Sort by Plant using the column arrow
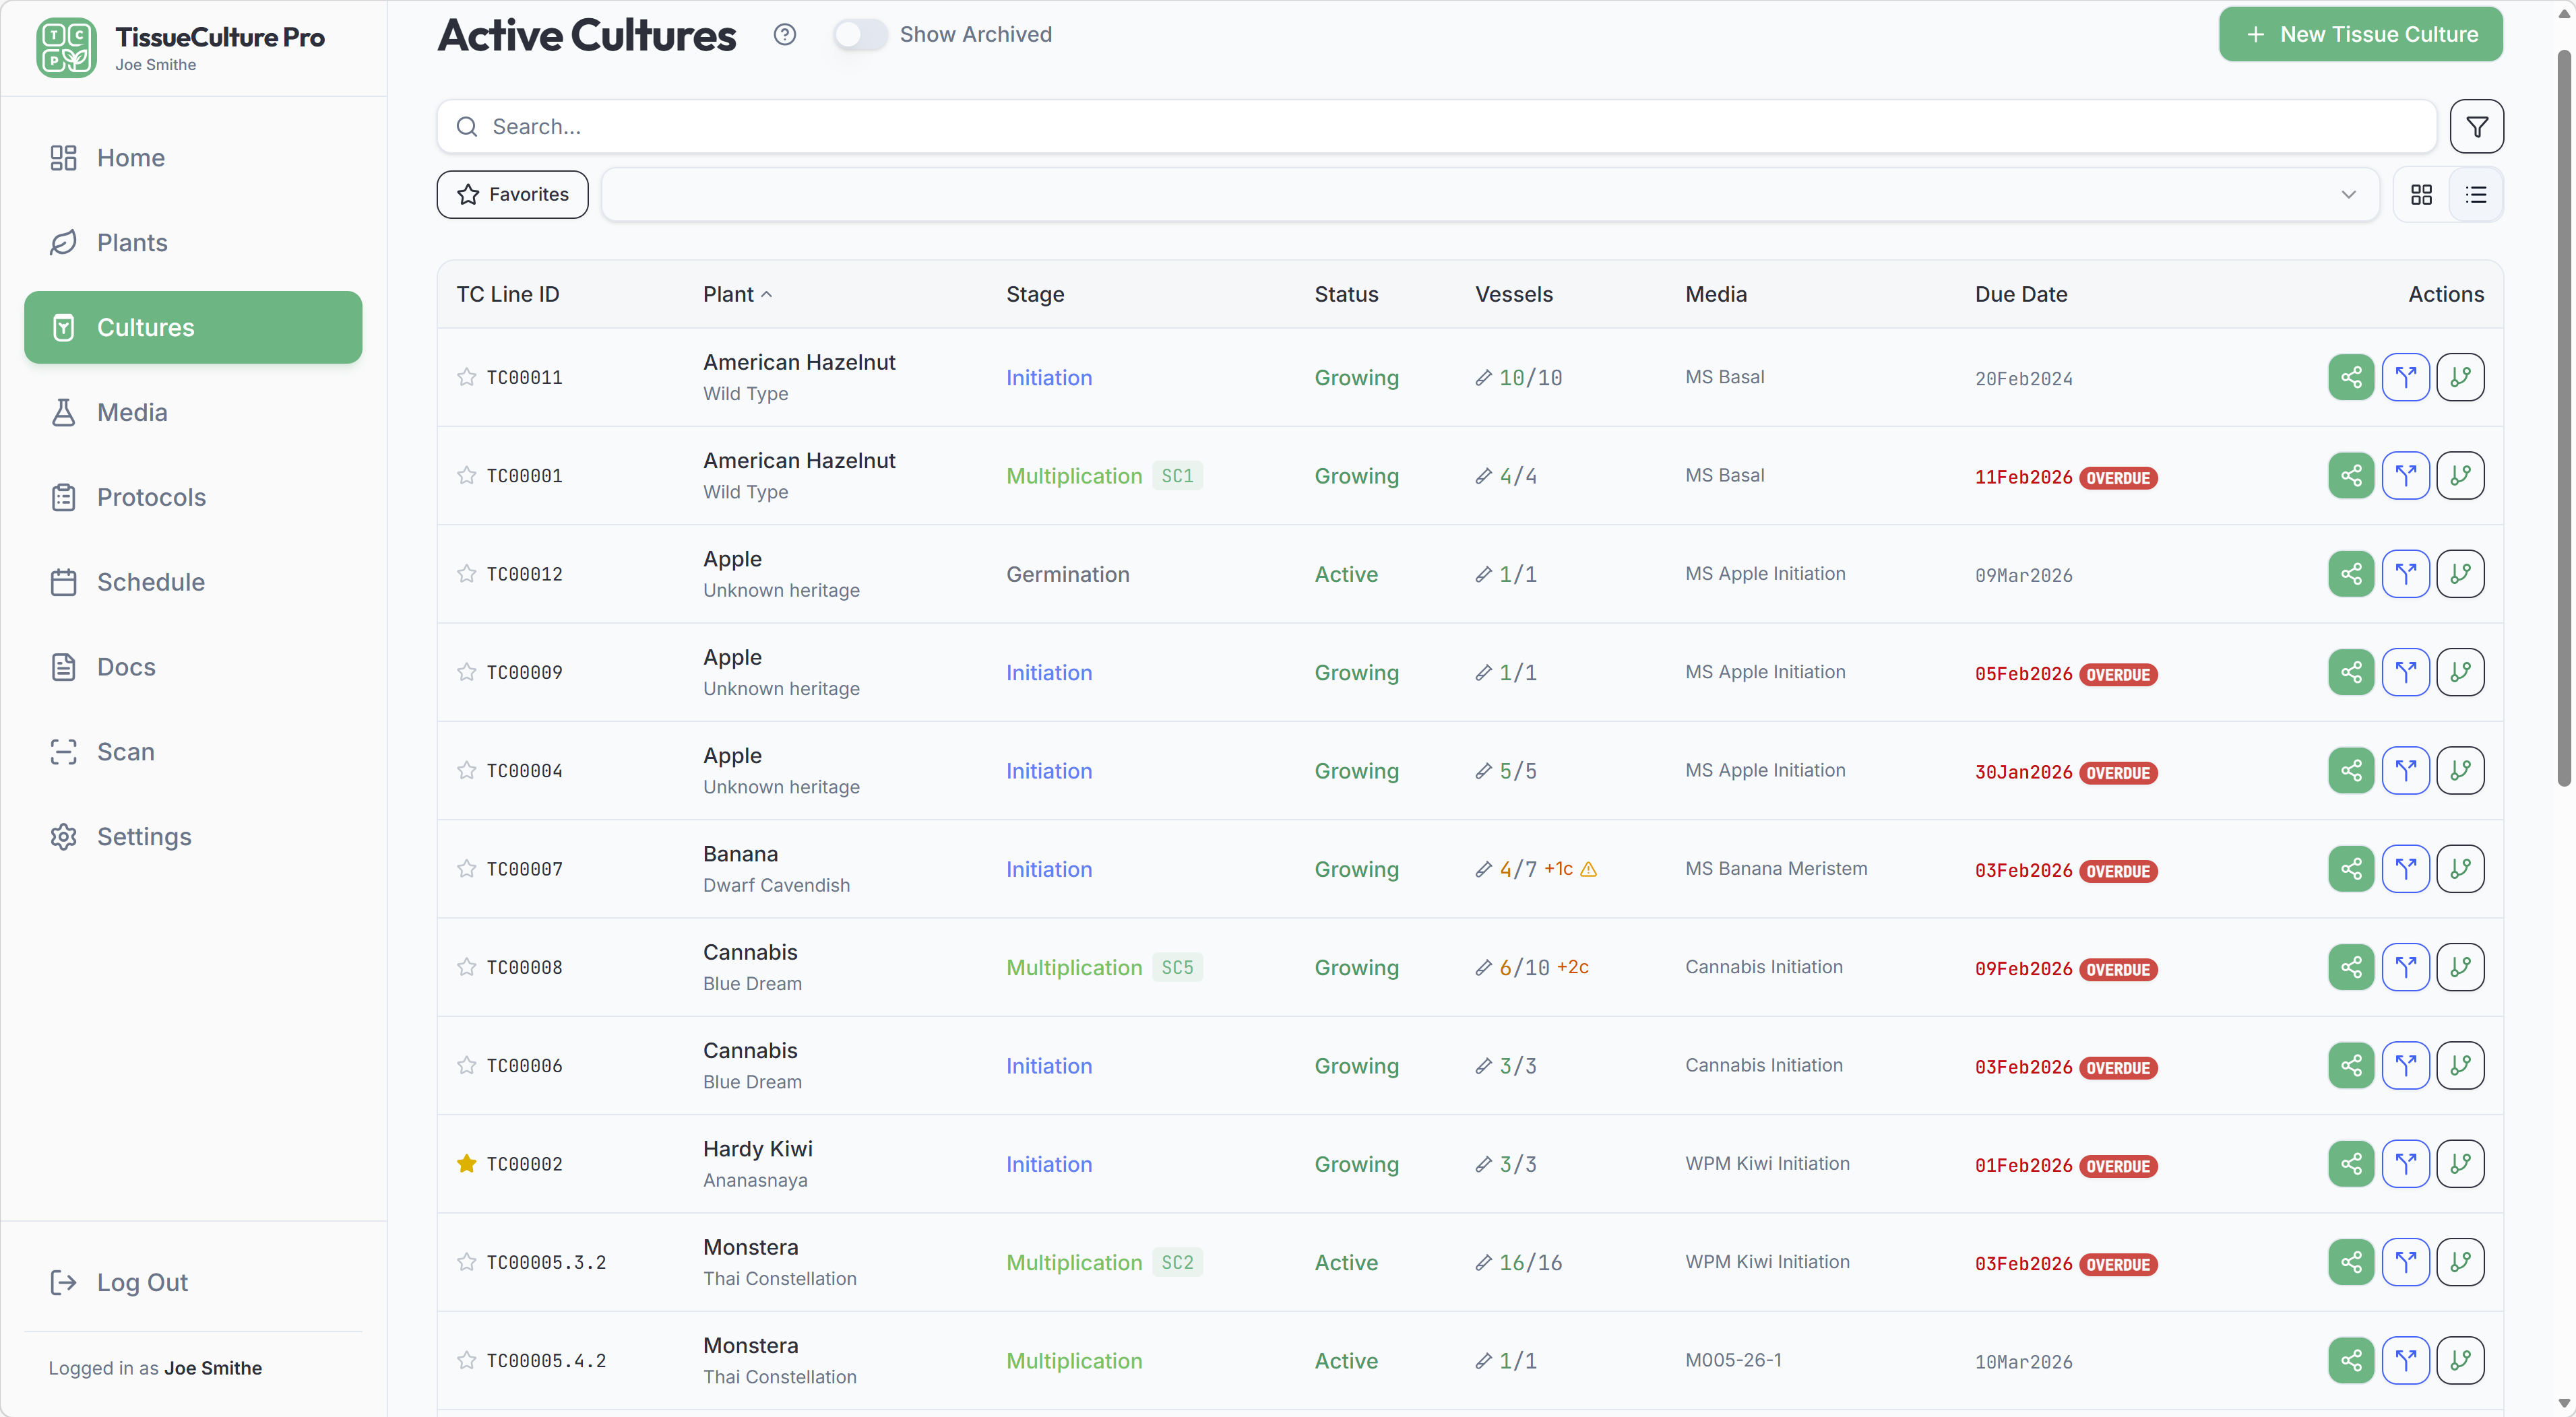 tap(768, 294)
